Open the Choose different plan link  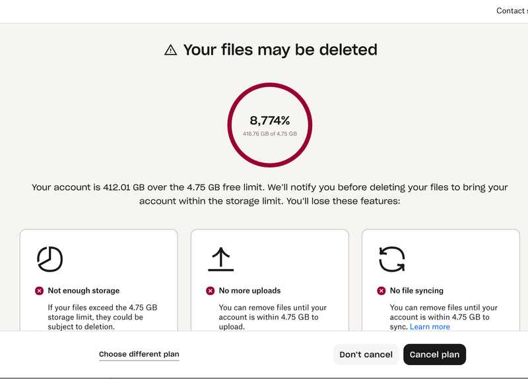click(139, 355)
